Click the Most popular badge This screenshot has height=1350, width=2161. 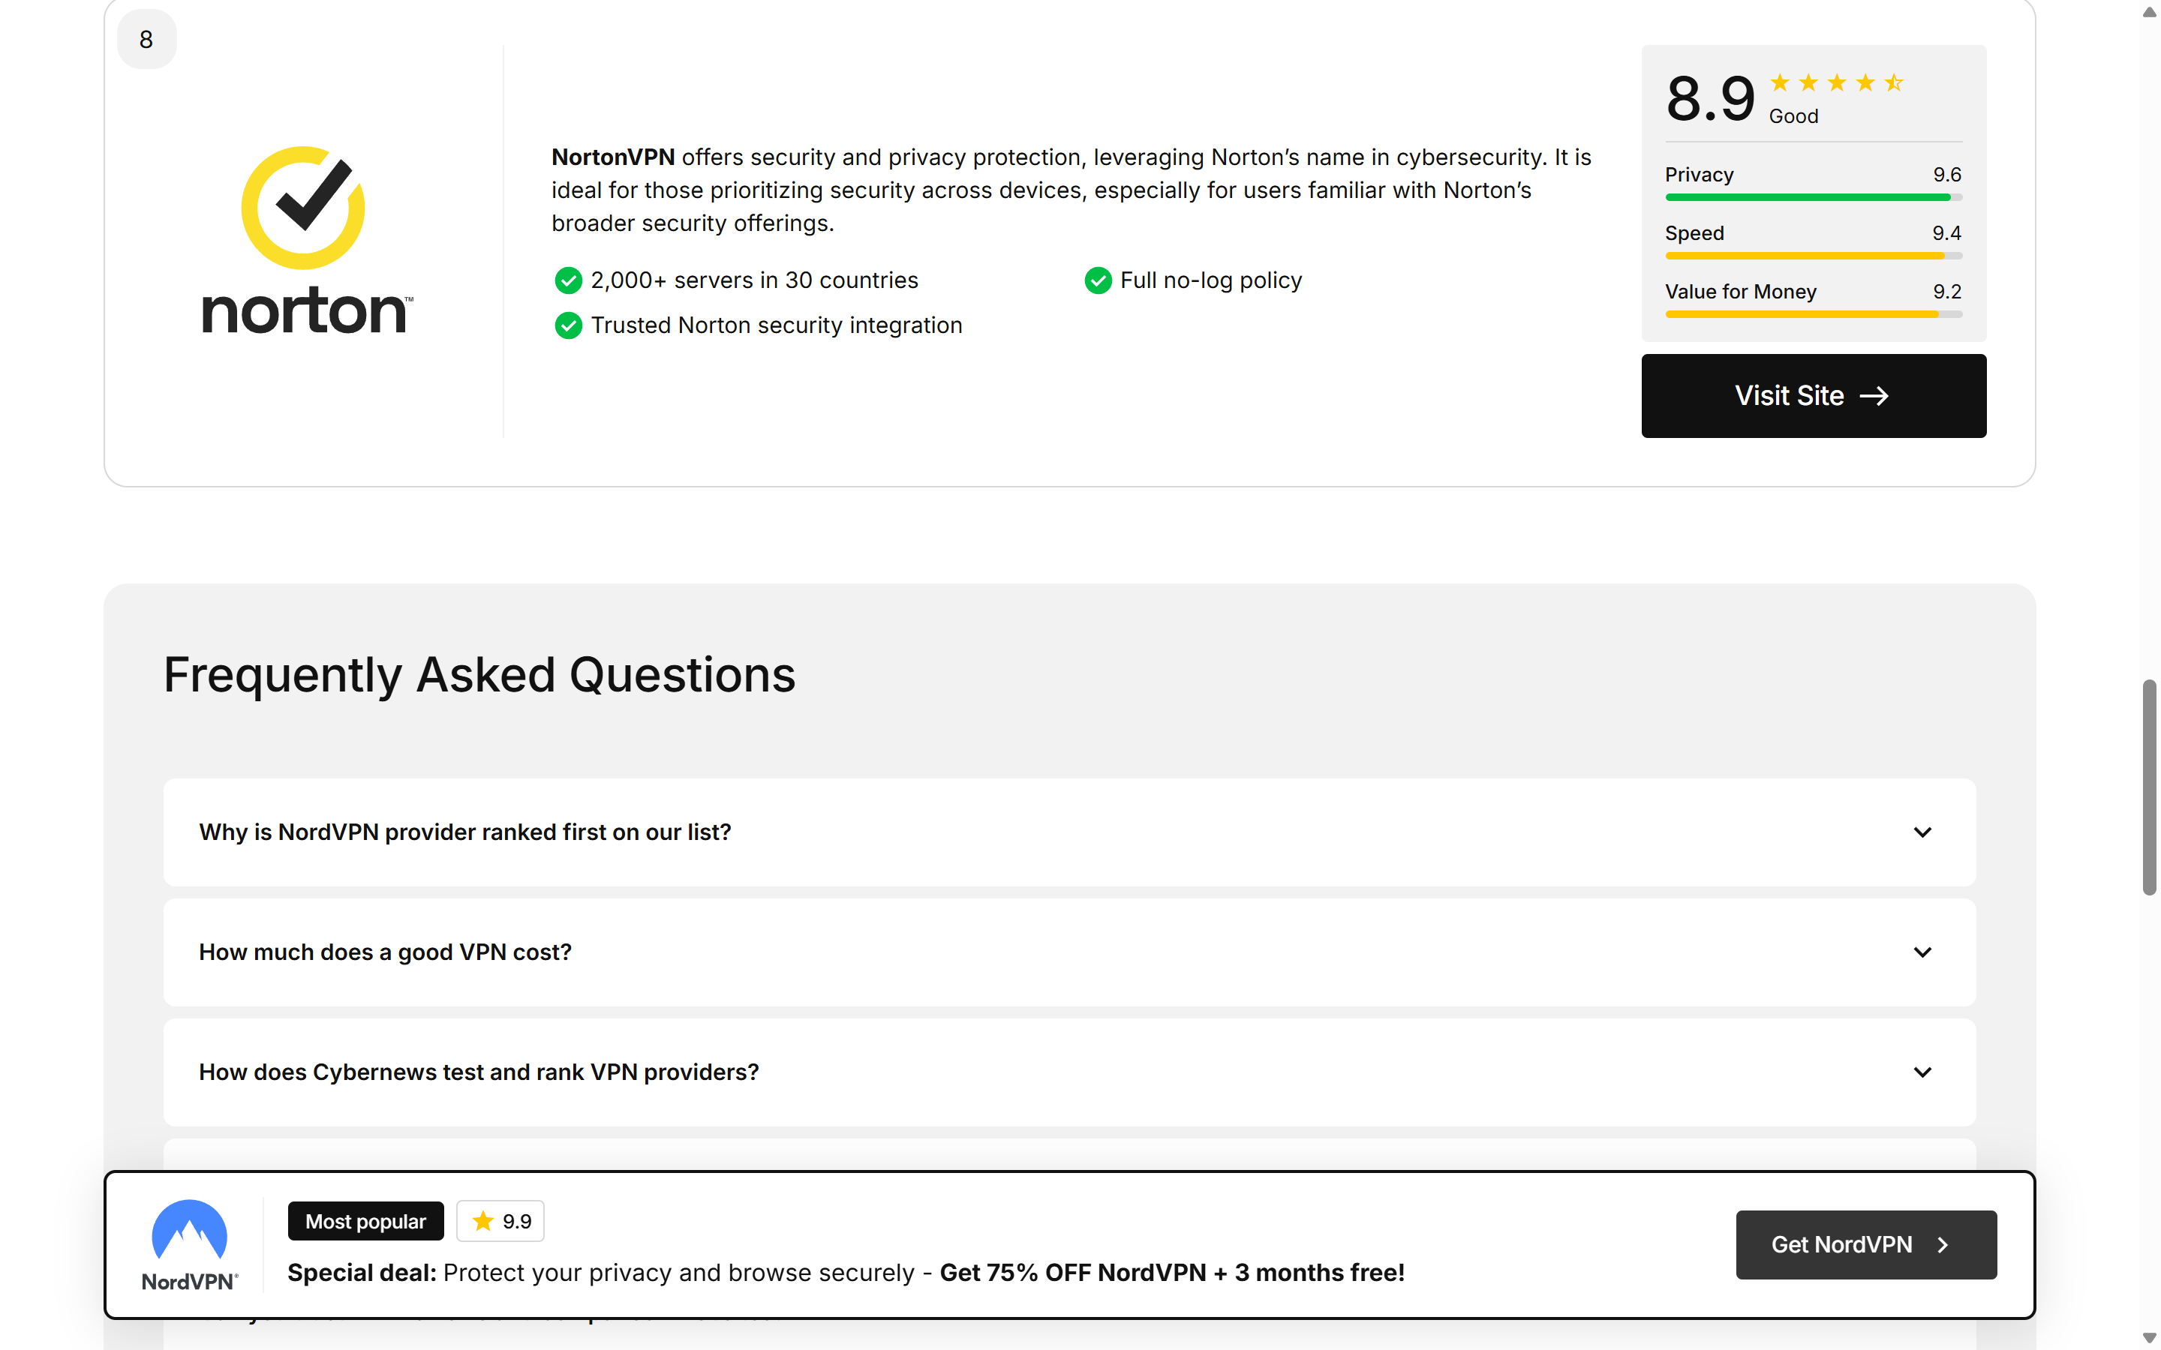tap(365, 1220)
